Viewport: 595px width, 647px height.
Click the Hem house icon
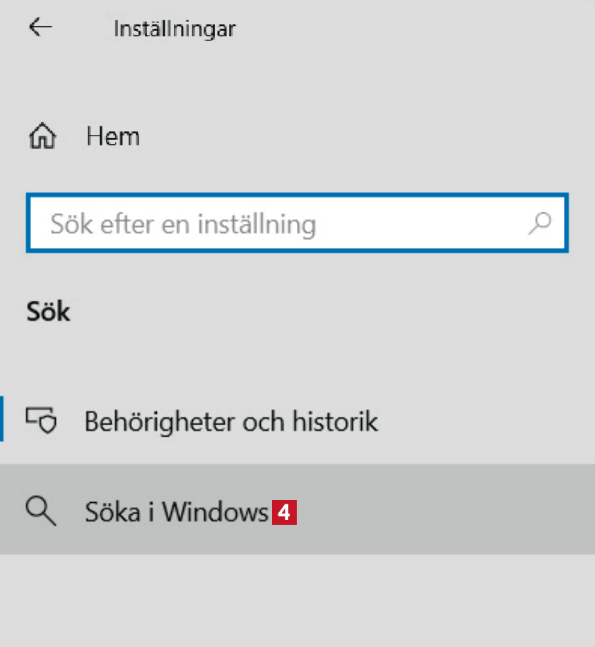click(43, 136)
